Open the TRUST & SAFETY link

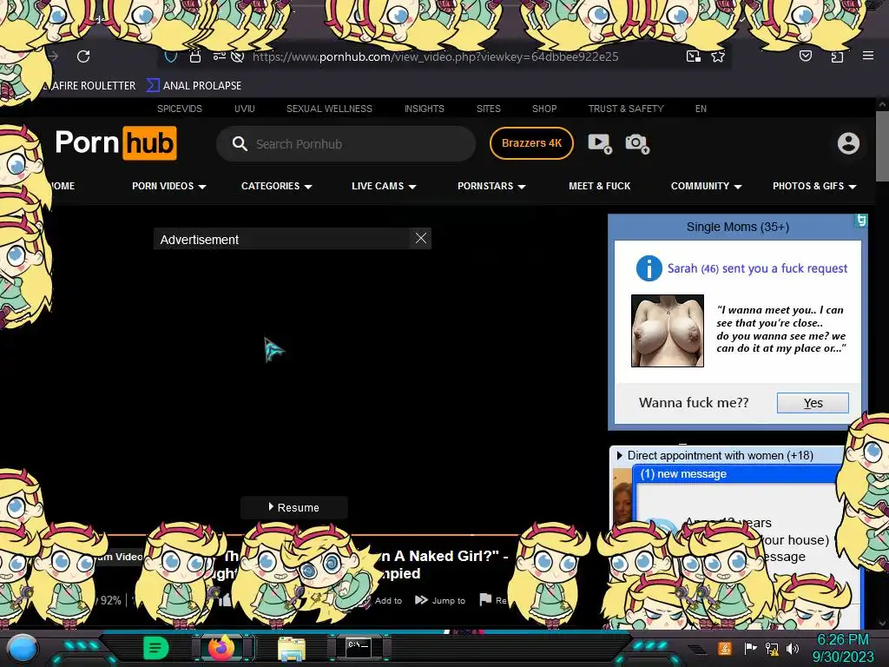[626, 109]
